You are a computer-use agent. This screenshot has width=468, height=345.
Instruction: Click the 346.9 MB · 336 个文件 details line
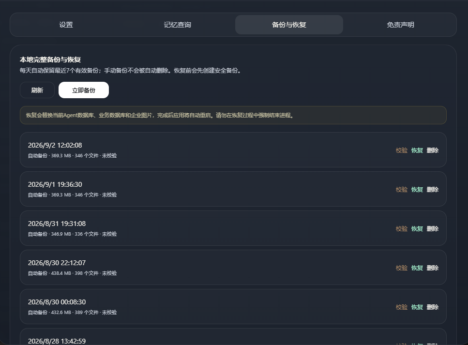point(72,234)
